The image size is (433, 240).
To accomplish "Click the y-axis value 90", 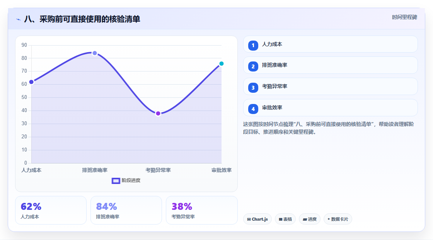I will (x=24, y=45).
